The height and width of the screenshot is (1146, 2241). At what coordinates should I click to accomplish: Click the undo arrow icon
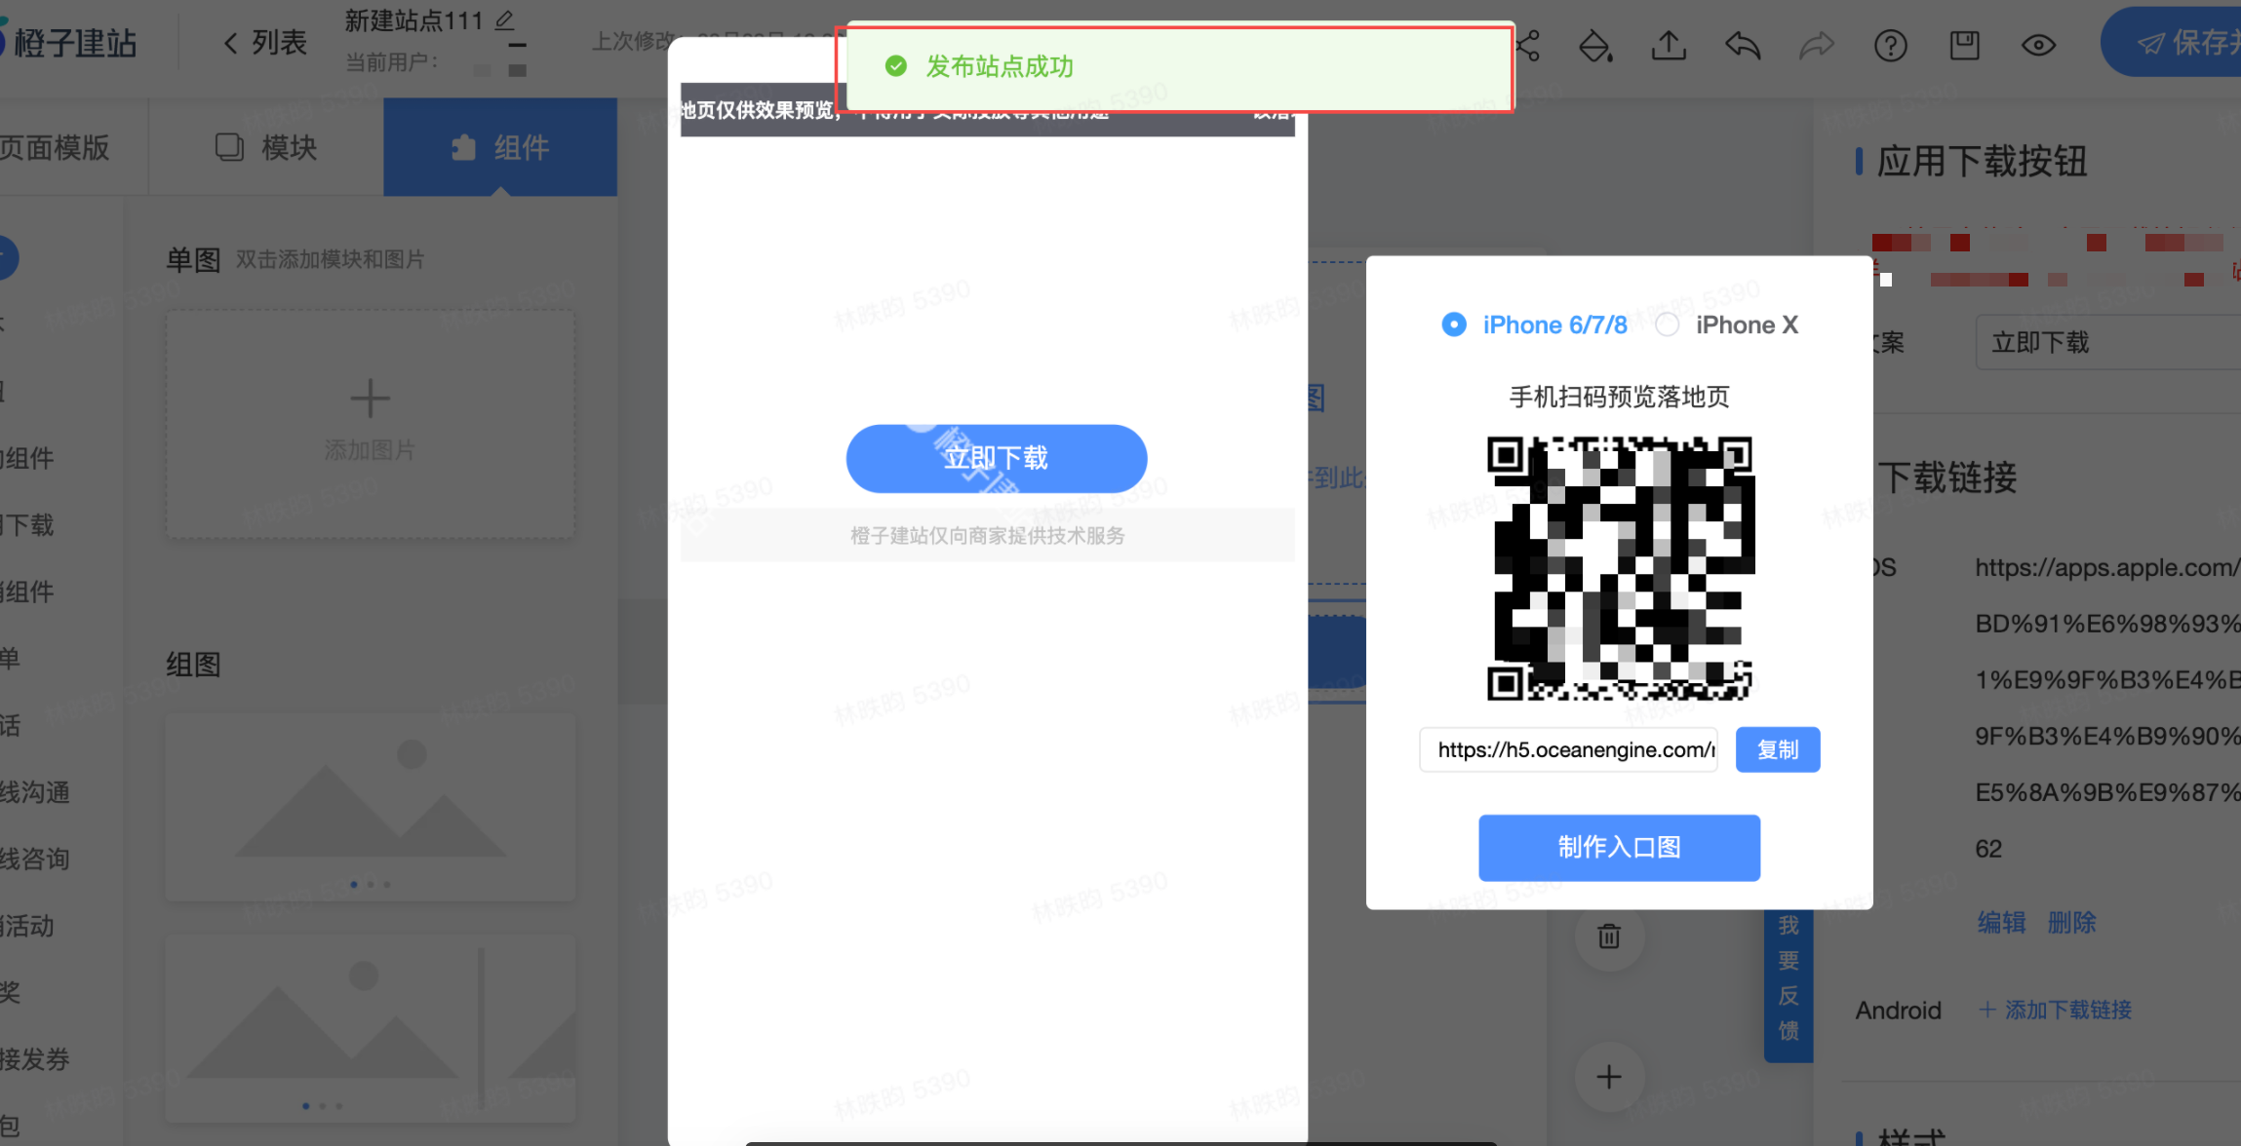[1743, 46]
